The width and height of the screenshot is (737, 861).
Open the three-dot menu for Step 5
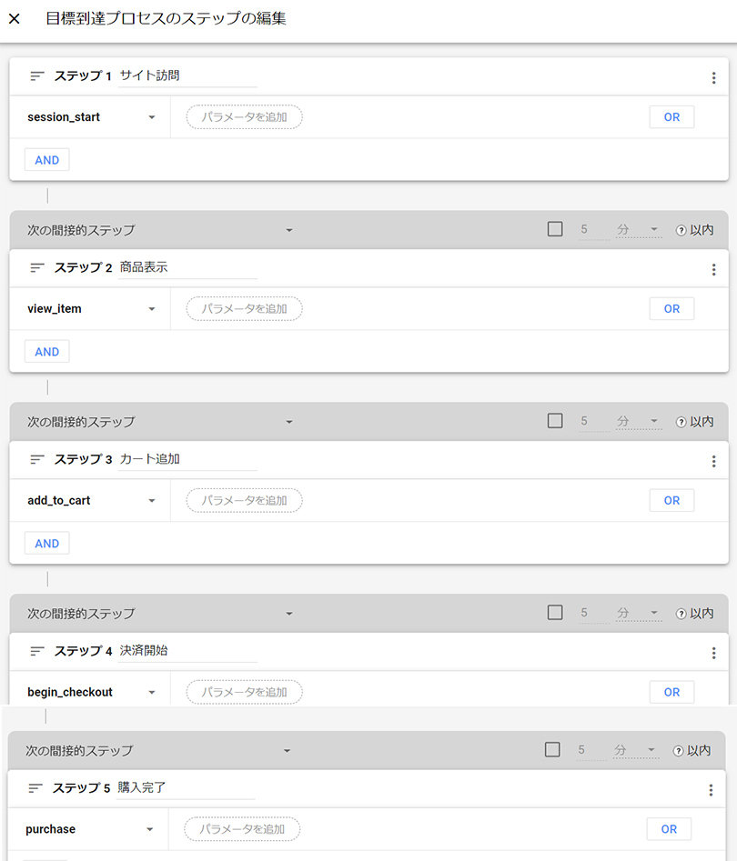click(x=711, y=790)
